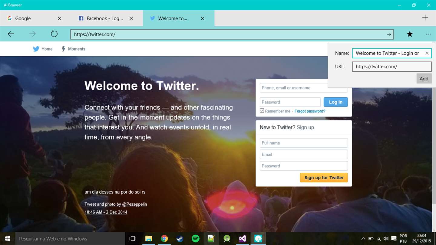Open Visual Studio from the taskbar

pyautogui.click(x=243, y=239)
